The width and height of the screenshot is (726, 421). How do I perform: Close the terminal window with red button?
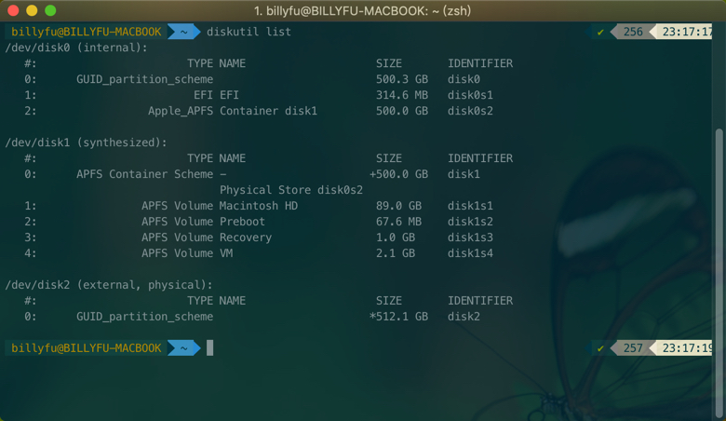click(x=13, y=10)
